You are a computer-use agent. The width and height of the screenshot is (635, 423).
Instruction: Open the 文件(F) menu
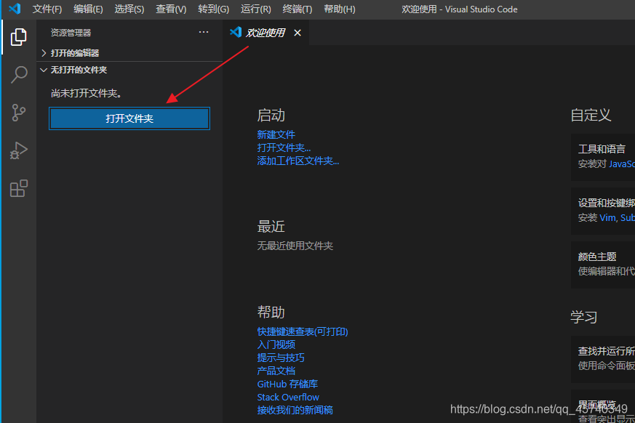(47, 9)
